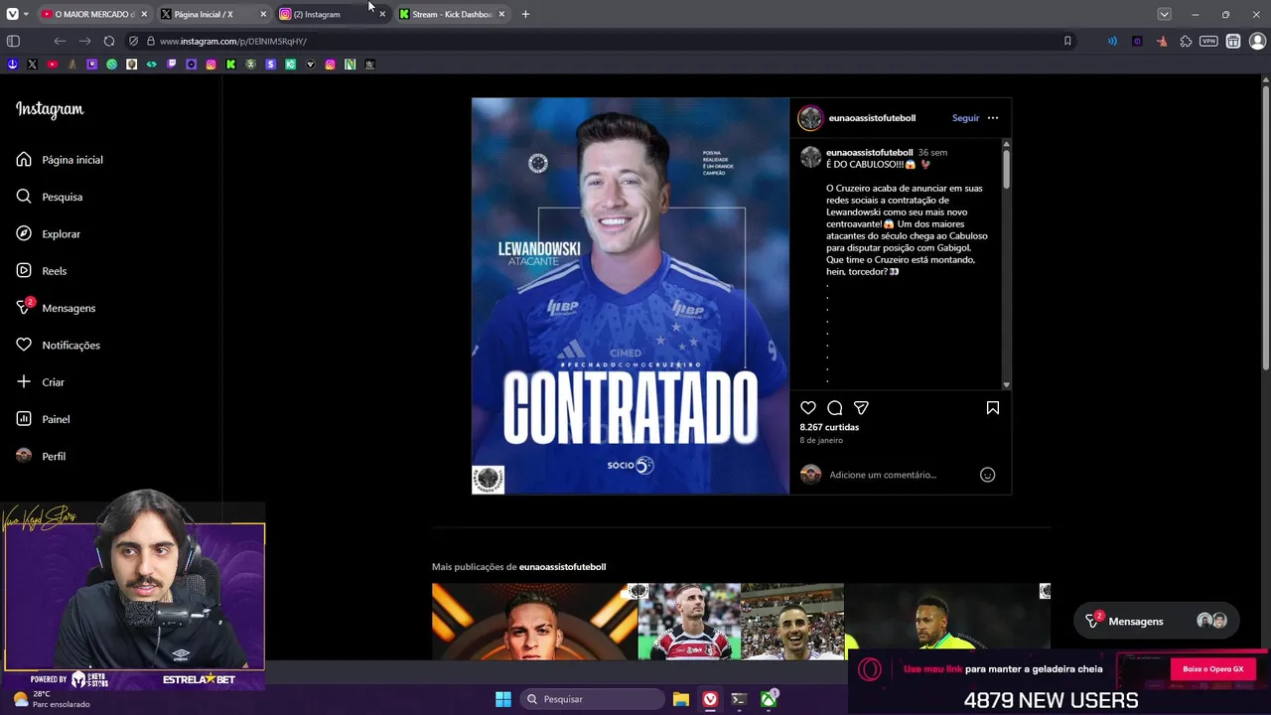Click eunaoassistofuteboll link in Mais publicações
This screenshot has width=1271, height=715.
click(x=562, y=567)
